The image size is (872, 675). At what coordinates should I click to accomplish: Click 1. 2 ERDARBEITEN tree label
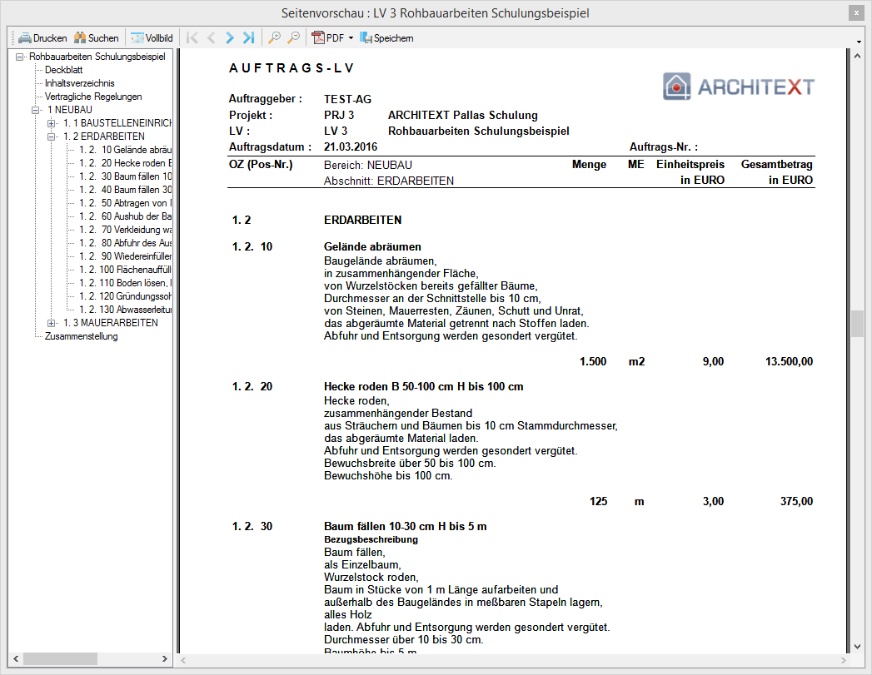104,136
